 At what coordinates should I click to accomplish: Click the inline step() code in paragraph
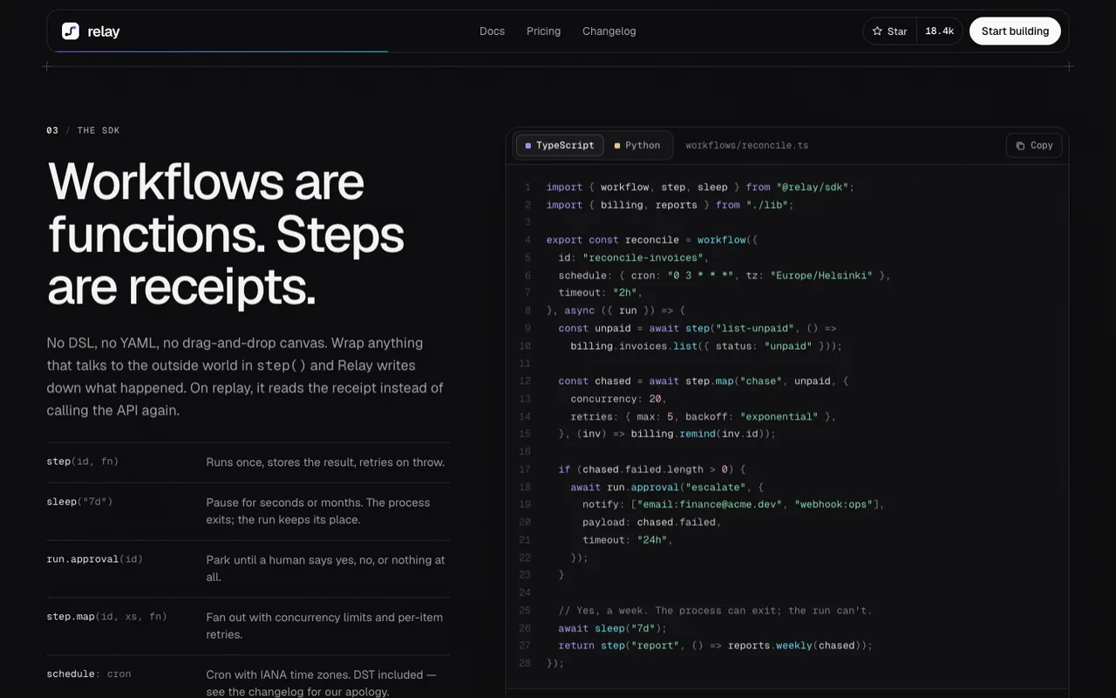[281, 366]
